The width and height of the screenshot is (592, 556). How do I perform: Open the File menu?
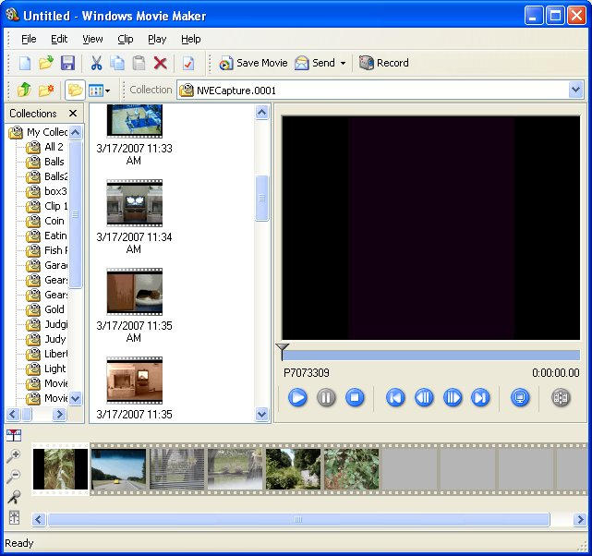pyautogui.click(x=29, y=39)
